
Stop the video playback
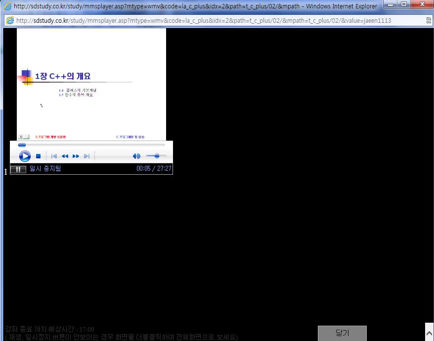click(39, 156)
